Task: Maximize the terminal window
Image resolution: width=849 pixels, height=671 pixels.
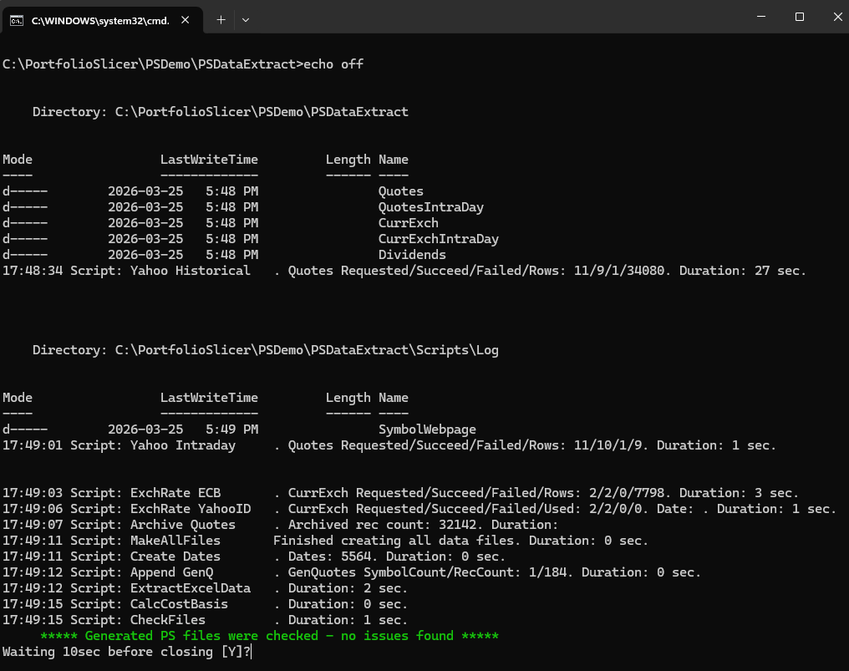Action: coord(800,17)
